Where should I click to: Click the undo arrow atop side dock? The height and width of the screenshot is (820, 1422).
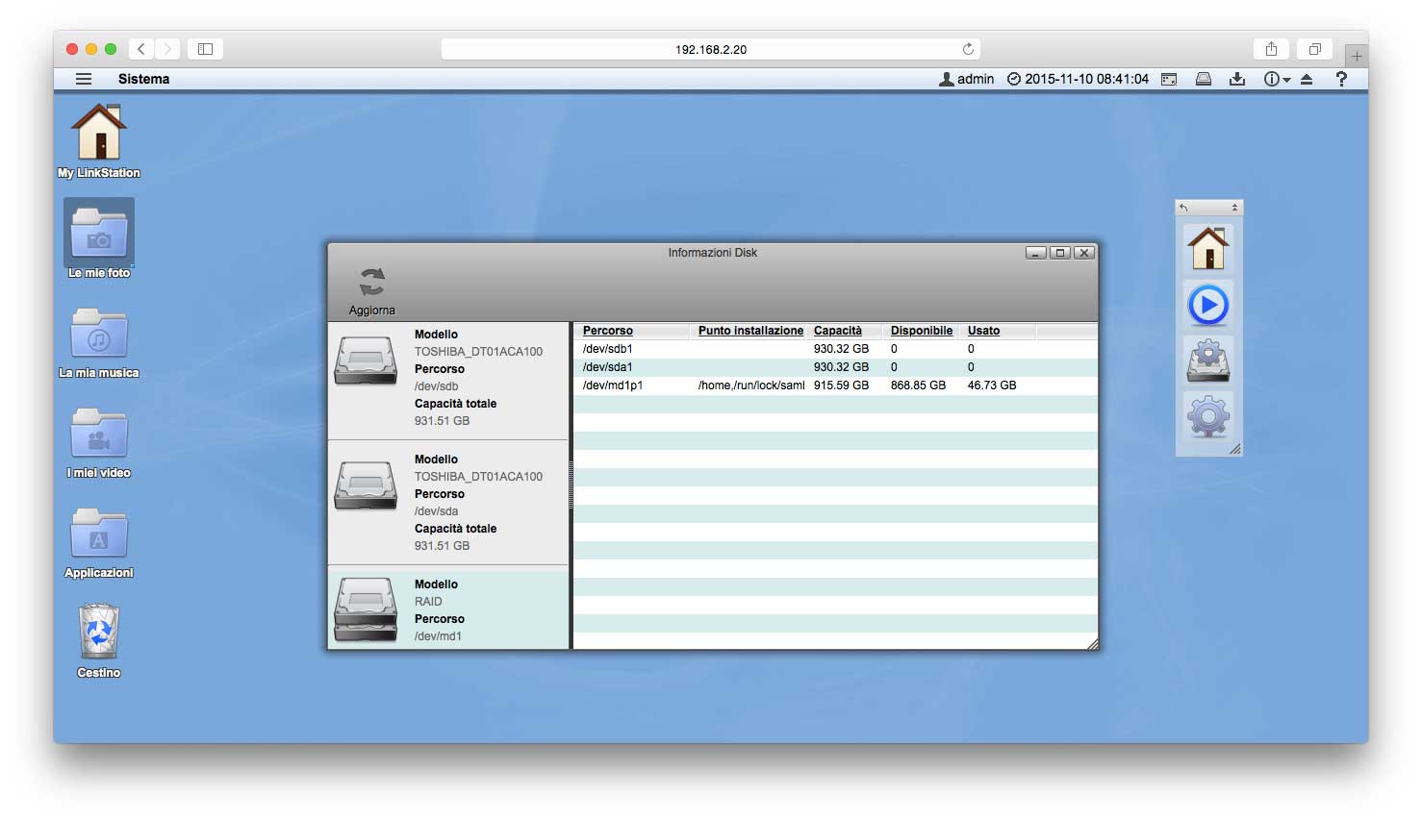click(1183, 208)
